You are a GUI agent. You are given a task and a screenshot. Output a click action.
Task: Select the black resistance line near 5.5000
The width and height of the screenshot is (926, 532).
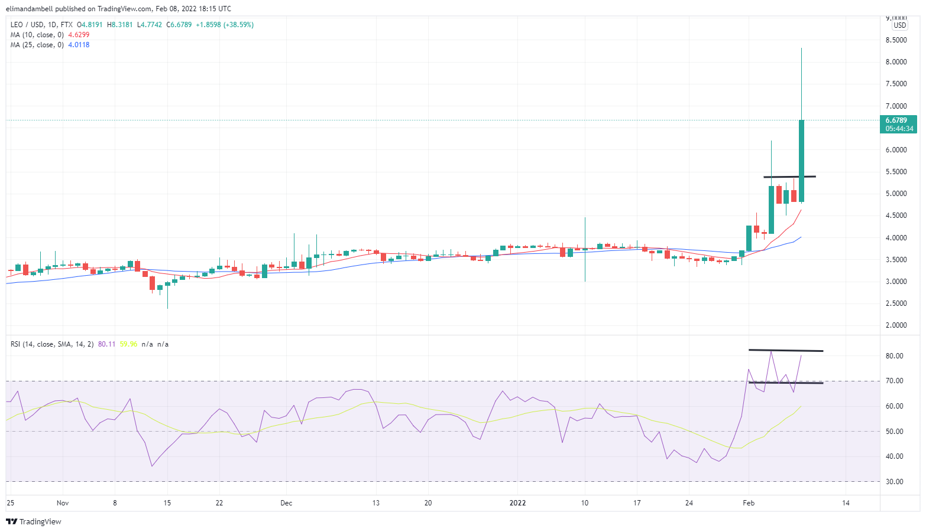click(789, 177)
